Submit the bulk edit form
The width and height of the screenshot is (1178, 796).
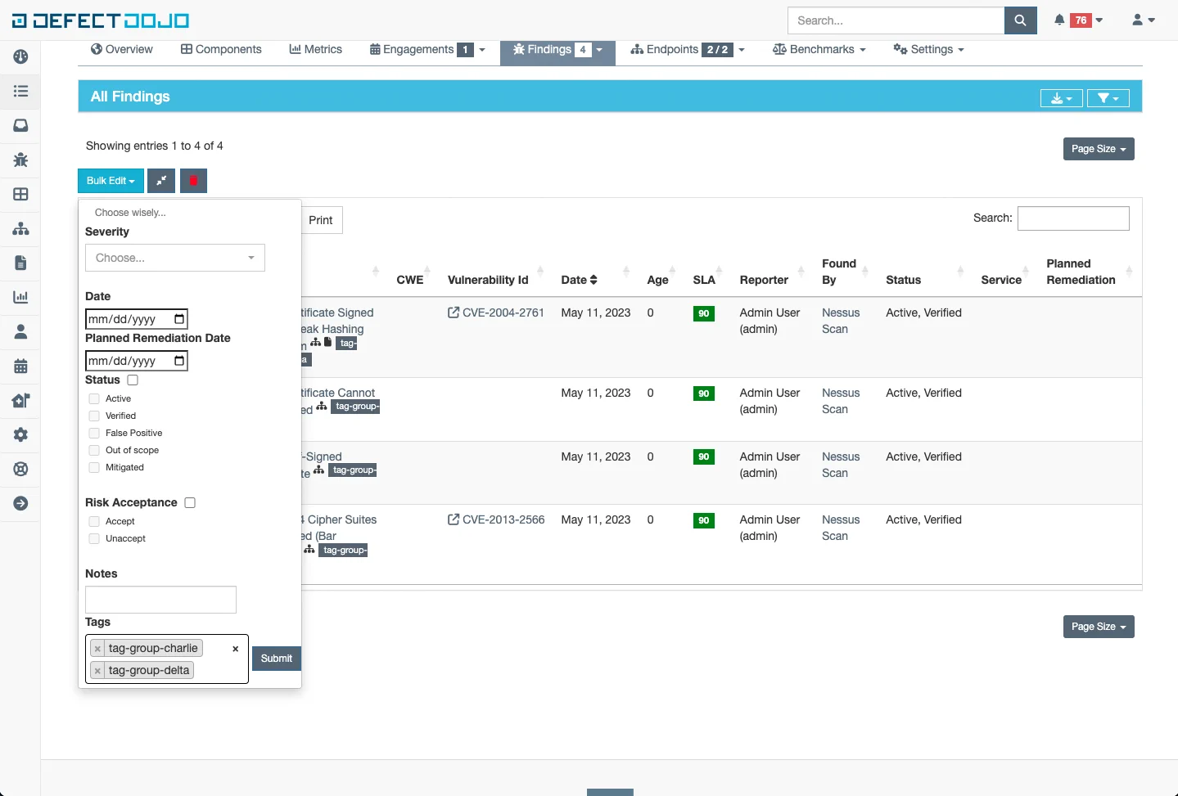[x=276, y=659]
